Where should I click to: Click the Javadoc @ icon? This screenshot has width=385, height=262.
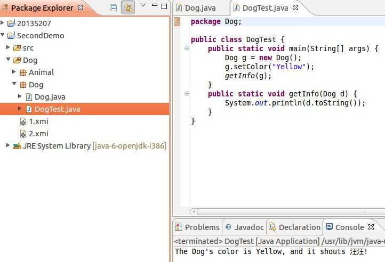pyautogui.click(x=228, y=227)
